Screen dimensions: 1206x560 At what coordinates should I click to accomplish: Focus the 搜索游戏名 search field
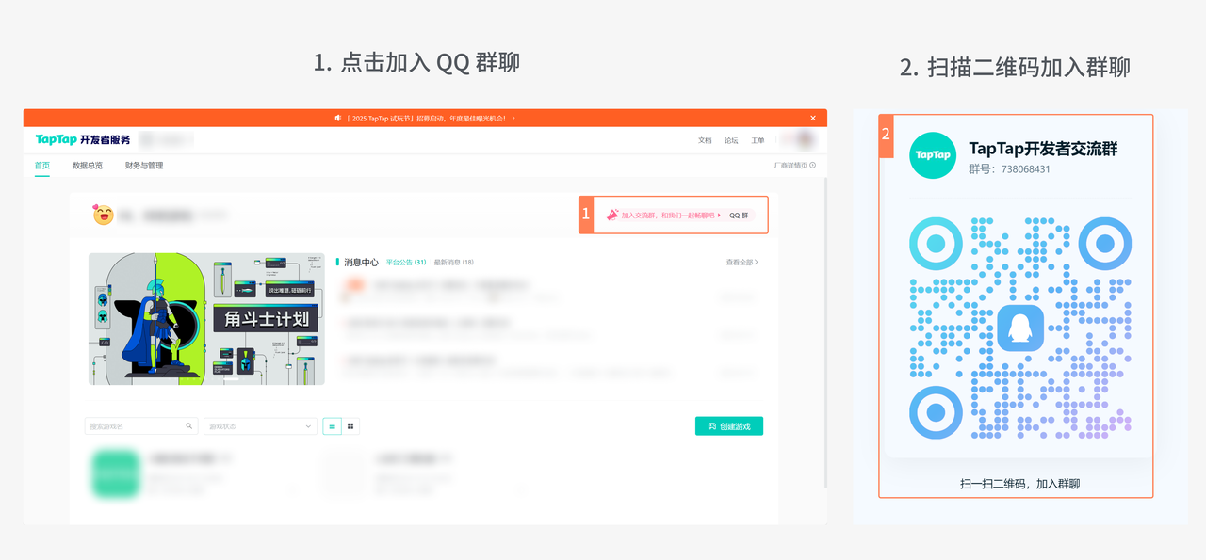coord(141,426)
